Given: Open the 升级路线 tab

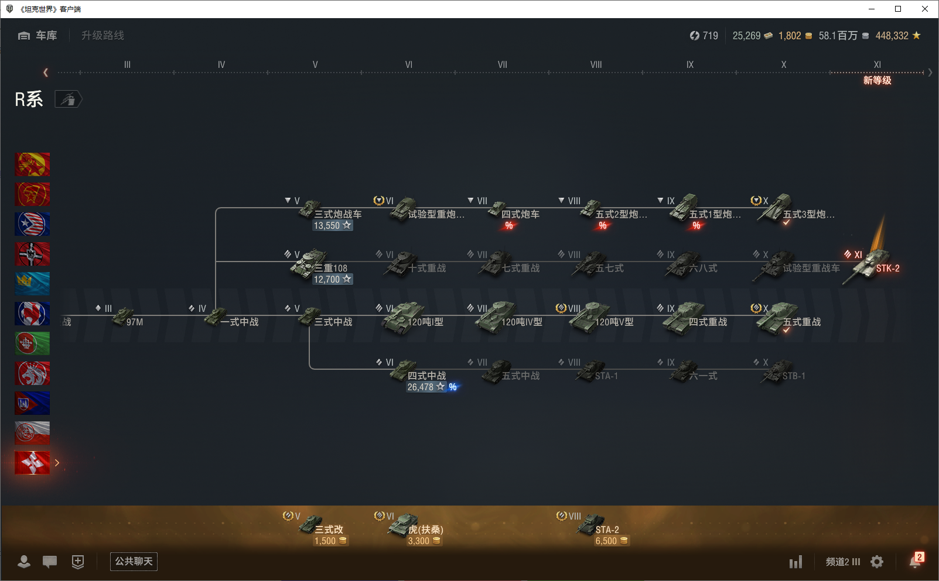Looking at the screenshot, I should click(x=103, y=36).
